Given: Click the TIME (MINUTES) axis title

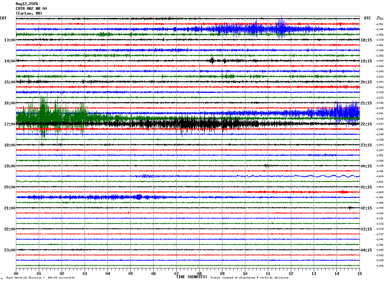Looking at the screenshot, I should click(192, 277).
